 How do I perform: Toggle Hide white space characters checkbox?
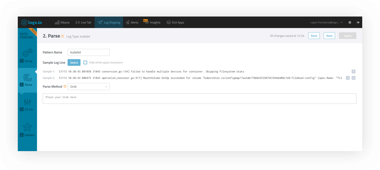tap(85, 63)
